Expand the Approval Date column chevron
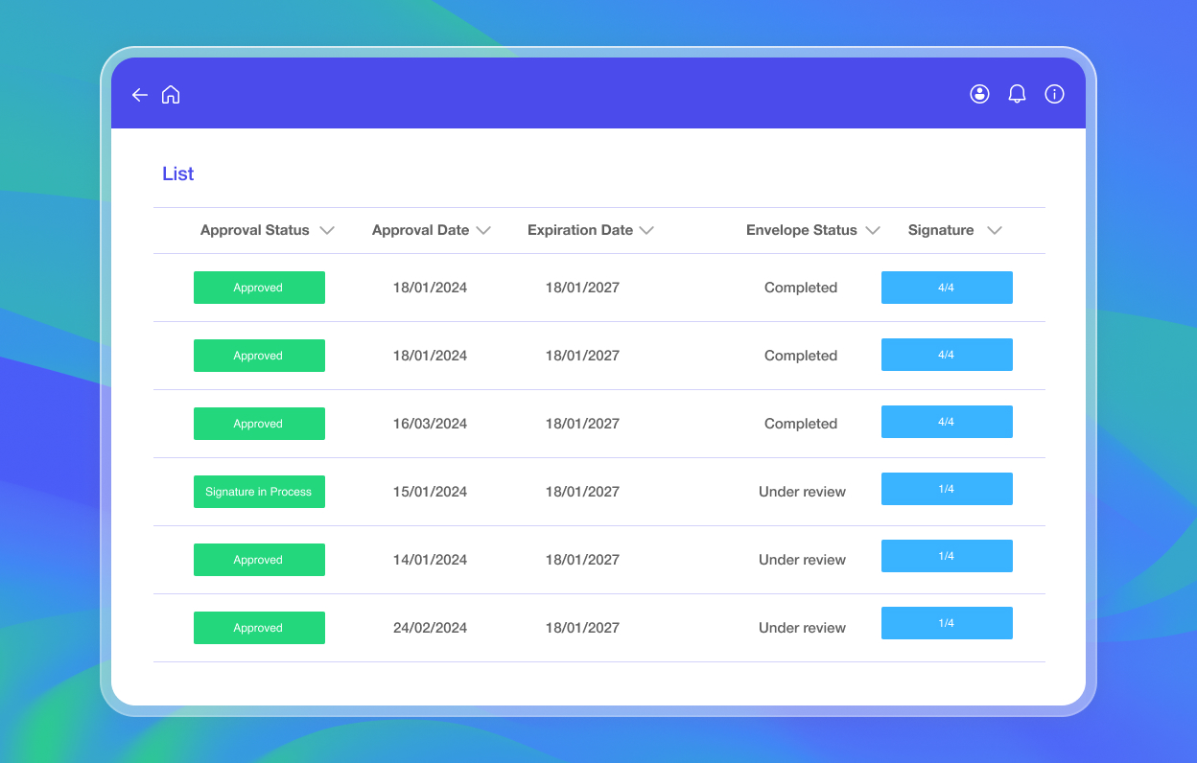Screen dimensions: 1197x763 (x=483, y=231)
